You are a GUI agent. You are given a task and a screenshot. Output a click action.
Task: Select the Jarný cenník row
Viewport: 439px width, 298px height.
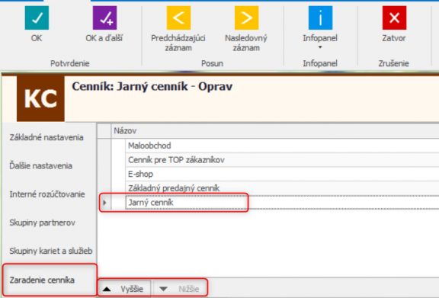[x=282, y=203]
